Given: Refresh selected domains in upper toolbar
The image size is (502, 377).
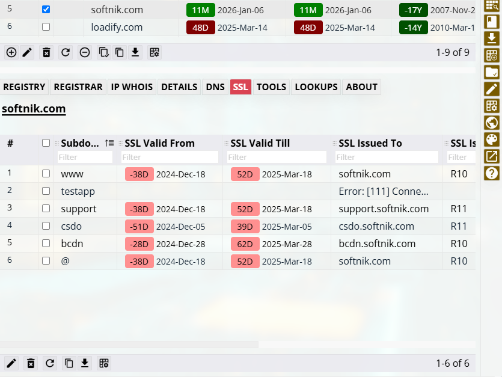Looking at the screenshot, I should [66, 52].
